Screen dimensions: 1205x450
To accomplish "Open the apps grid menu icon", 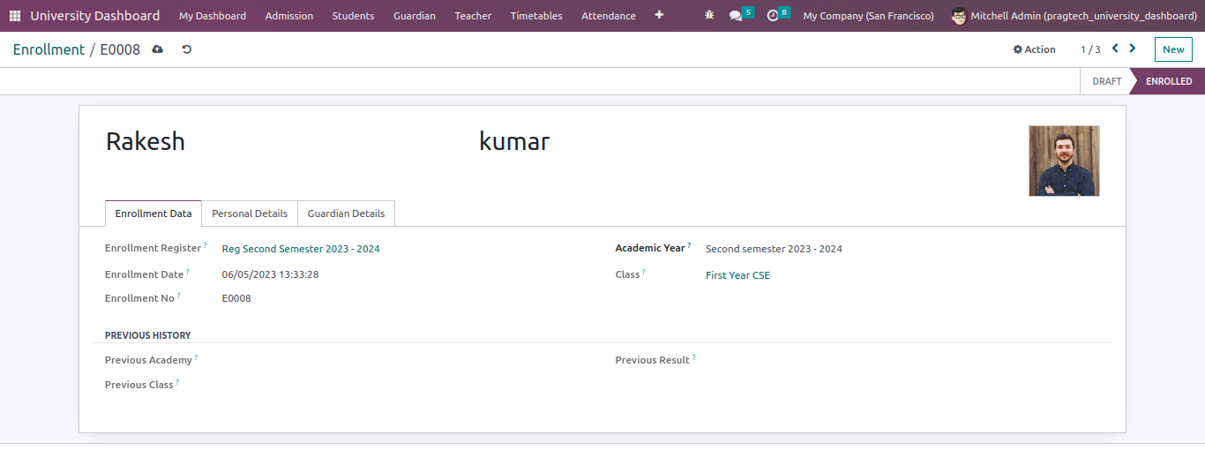I will 15,16.
